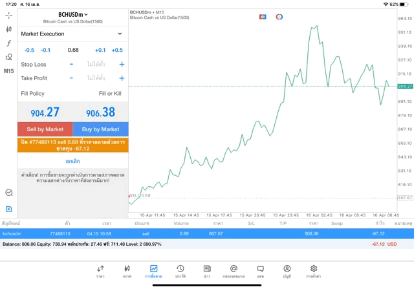Image resolution: width=414 pixels, height=289 pixels.
Task: Increase Take Profit with plus button
Action: (x=122, y=78)
